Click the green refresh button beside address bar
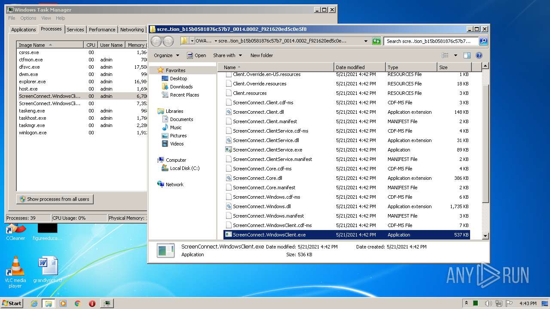 (376, 41)
